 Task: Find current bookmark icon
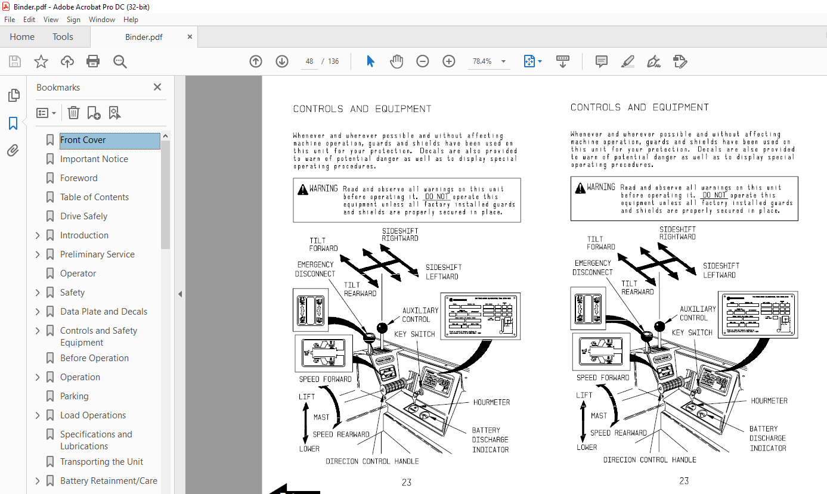coord(114,113)
